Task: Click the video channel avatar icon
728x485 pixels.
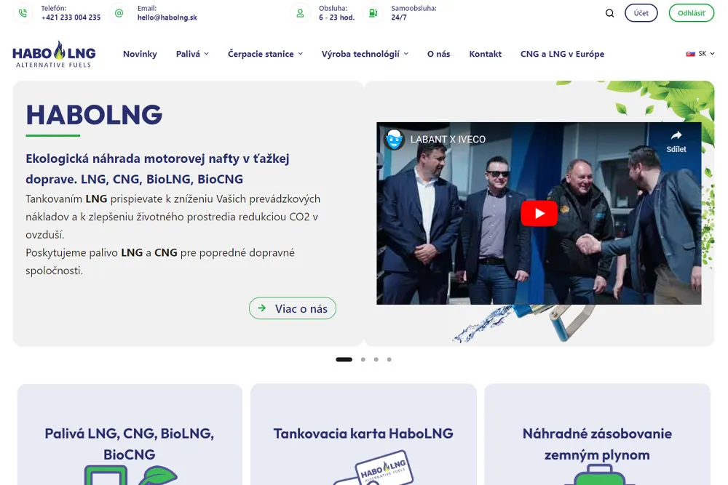Action: click(394, 139)
